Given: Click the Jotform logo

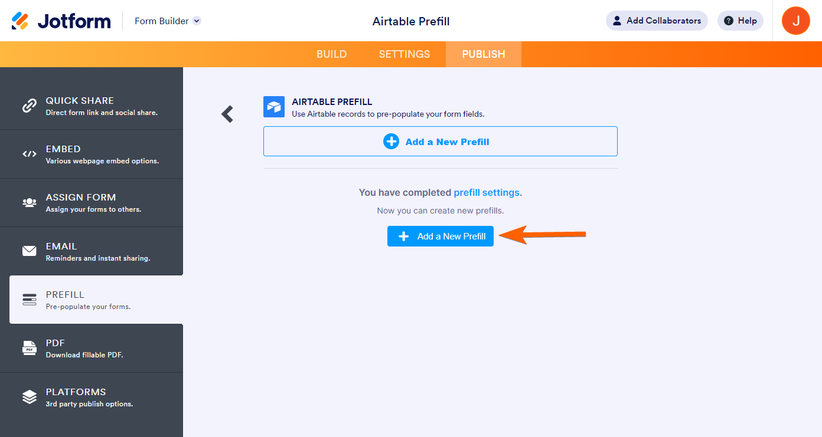Looking at the screenshot, I should click(x=61, y=21).
